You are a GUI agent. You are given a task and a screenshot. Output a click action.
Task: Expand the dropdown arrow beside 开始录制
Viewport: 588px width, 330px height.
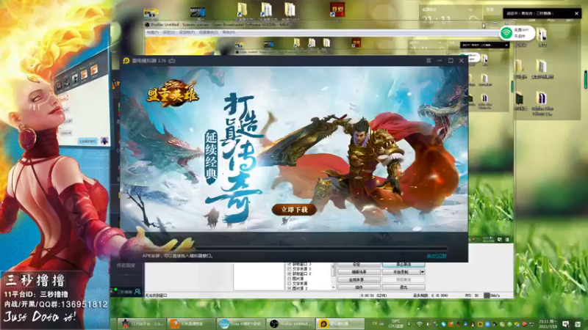click(422, 272)
